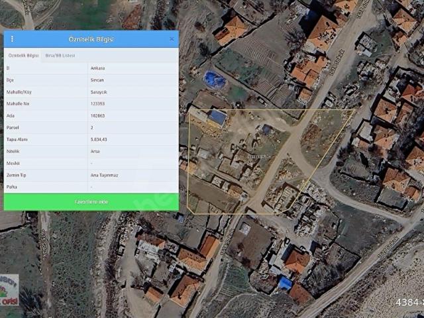The width and height of the screenshot is (424, 318).
Task: Click the 1620.Sokak street label on map
Action: tap(388, 247)
